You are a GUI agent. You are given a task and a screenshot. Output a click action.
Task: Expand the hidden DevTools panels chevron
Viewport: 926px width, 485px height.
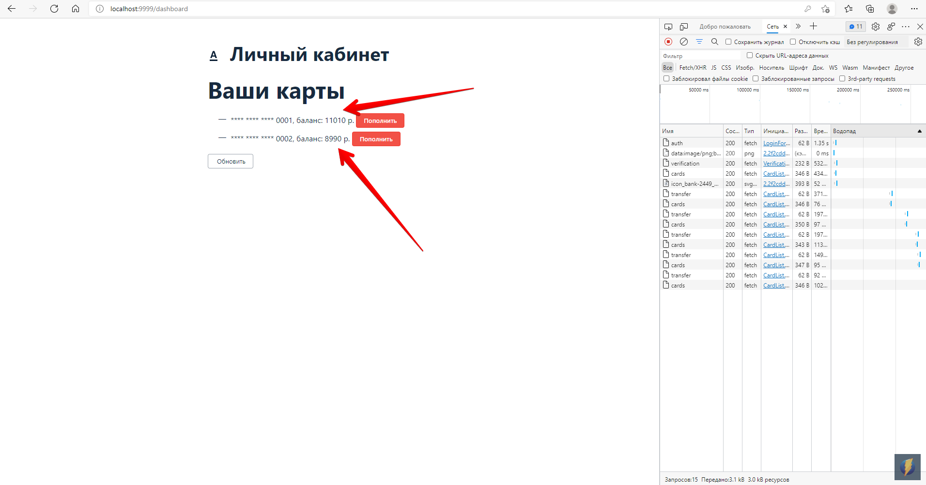click(798, 27)
